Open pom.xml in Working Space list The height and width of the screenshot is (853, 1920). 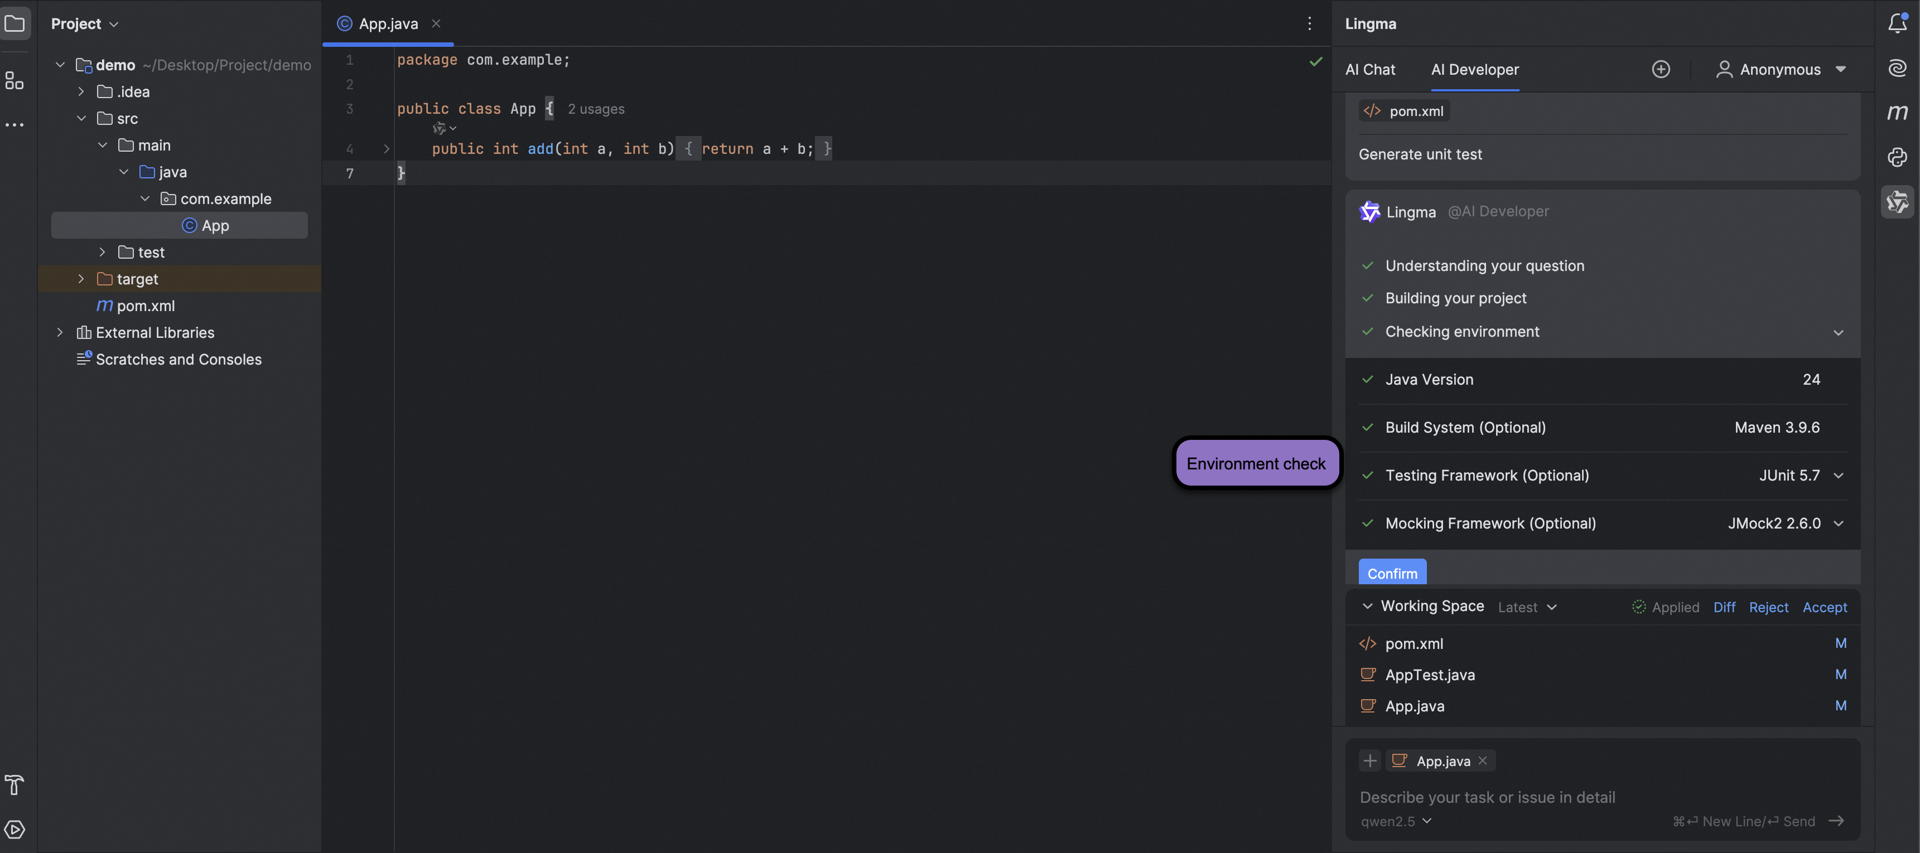coord(1603,643)
